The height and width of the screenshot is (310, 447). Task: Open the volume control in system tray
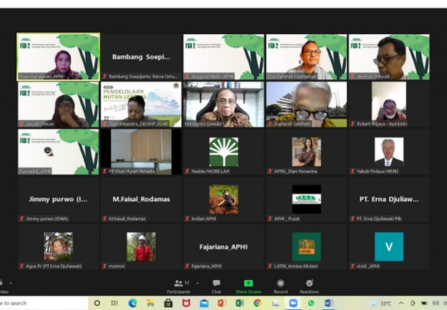(x=435, y=303)
